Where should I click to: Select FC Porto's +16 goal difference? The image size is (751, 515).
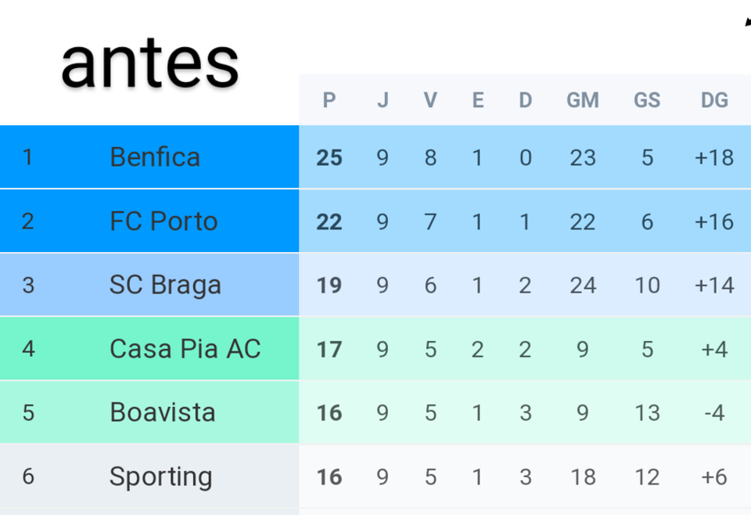click(x=714, y=221)
